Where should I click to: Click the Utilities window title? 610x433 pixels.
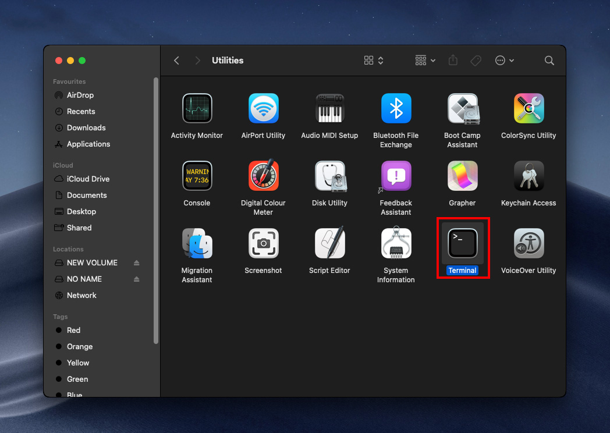(228, 61)
